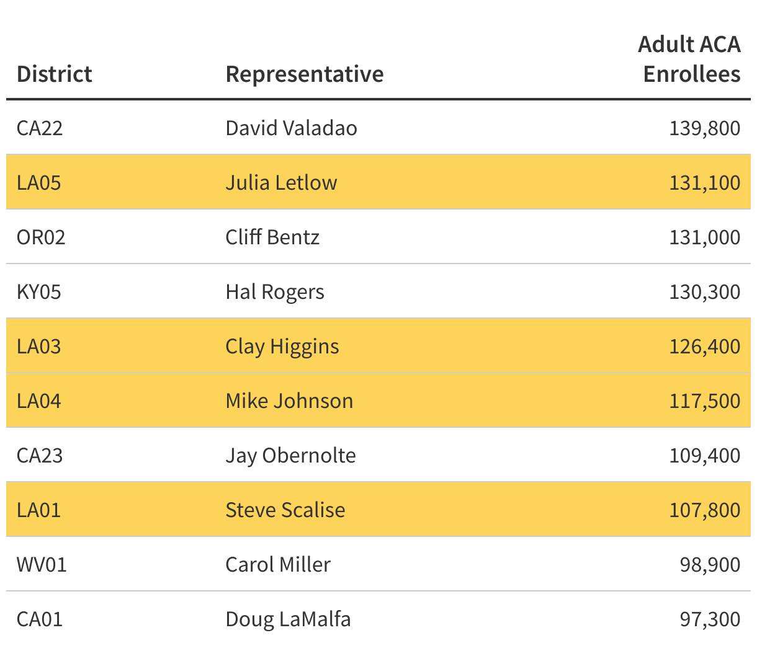
Task: Select the OR02 district row
Action: 378,237
